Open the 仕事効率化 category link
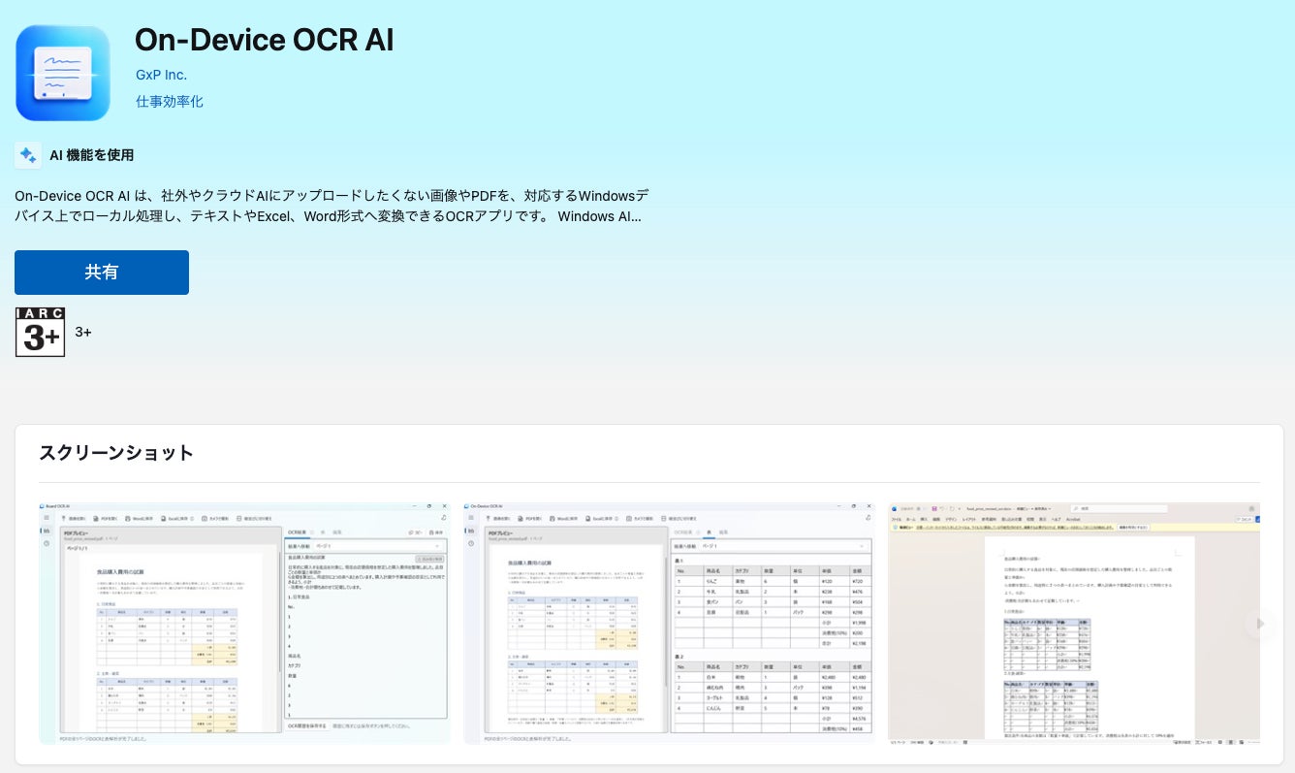Image resolution: width=1295 pixels, height=773 pixels. coord(170,101)
